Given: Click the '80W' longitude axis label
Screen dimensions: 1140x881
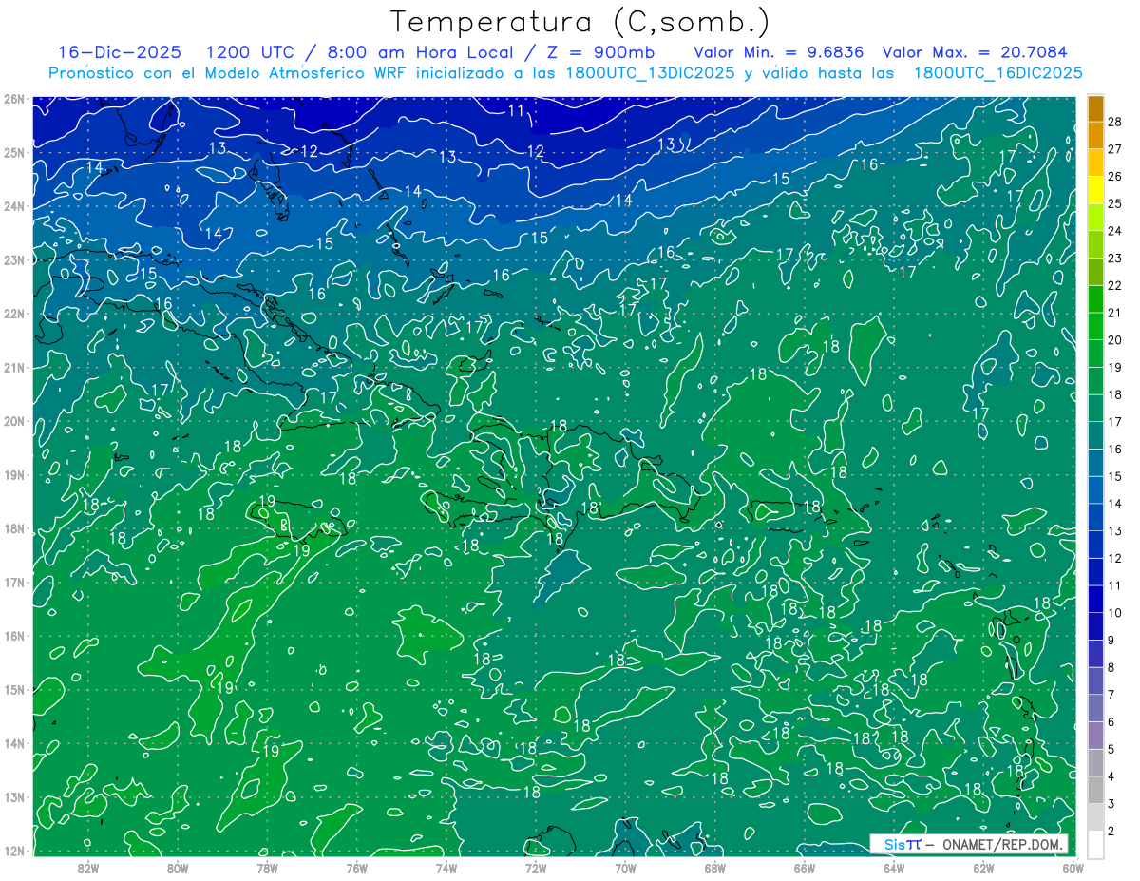Looking at the screenshot, I should click(x=178, y=869).
